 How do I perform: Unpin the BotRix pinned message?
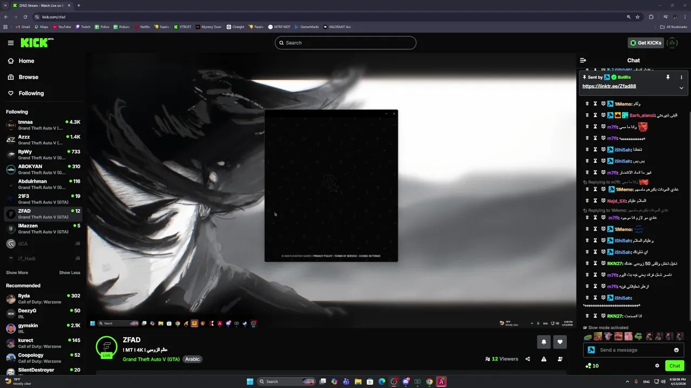click(x=668, y=77)
